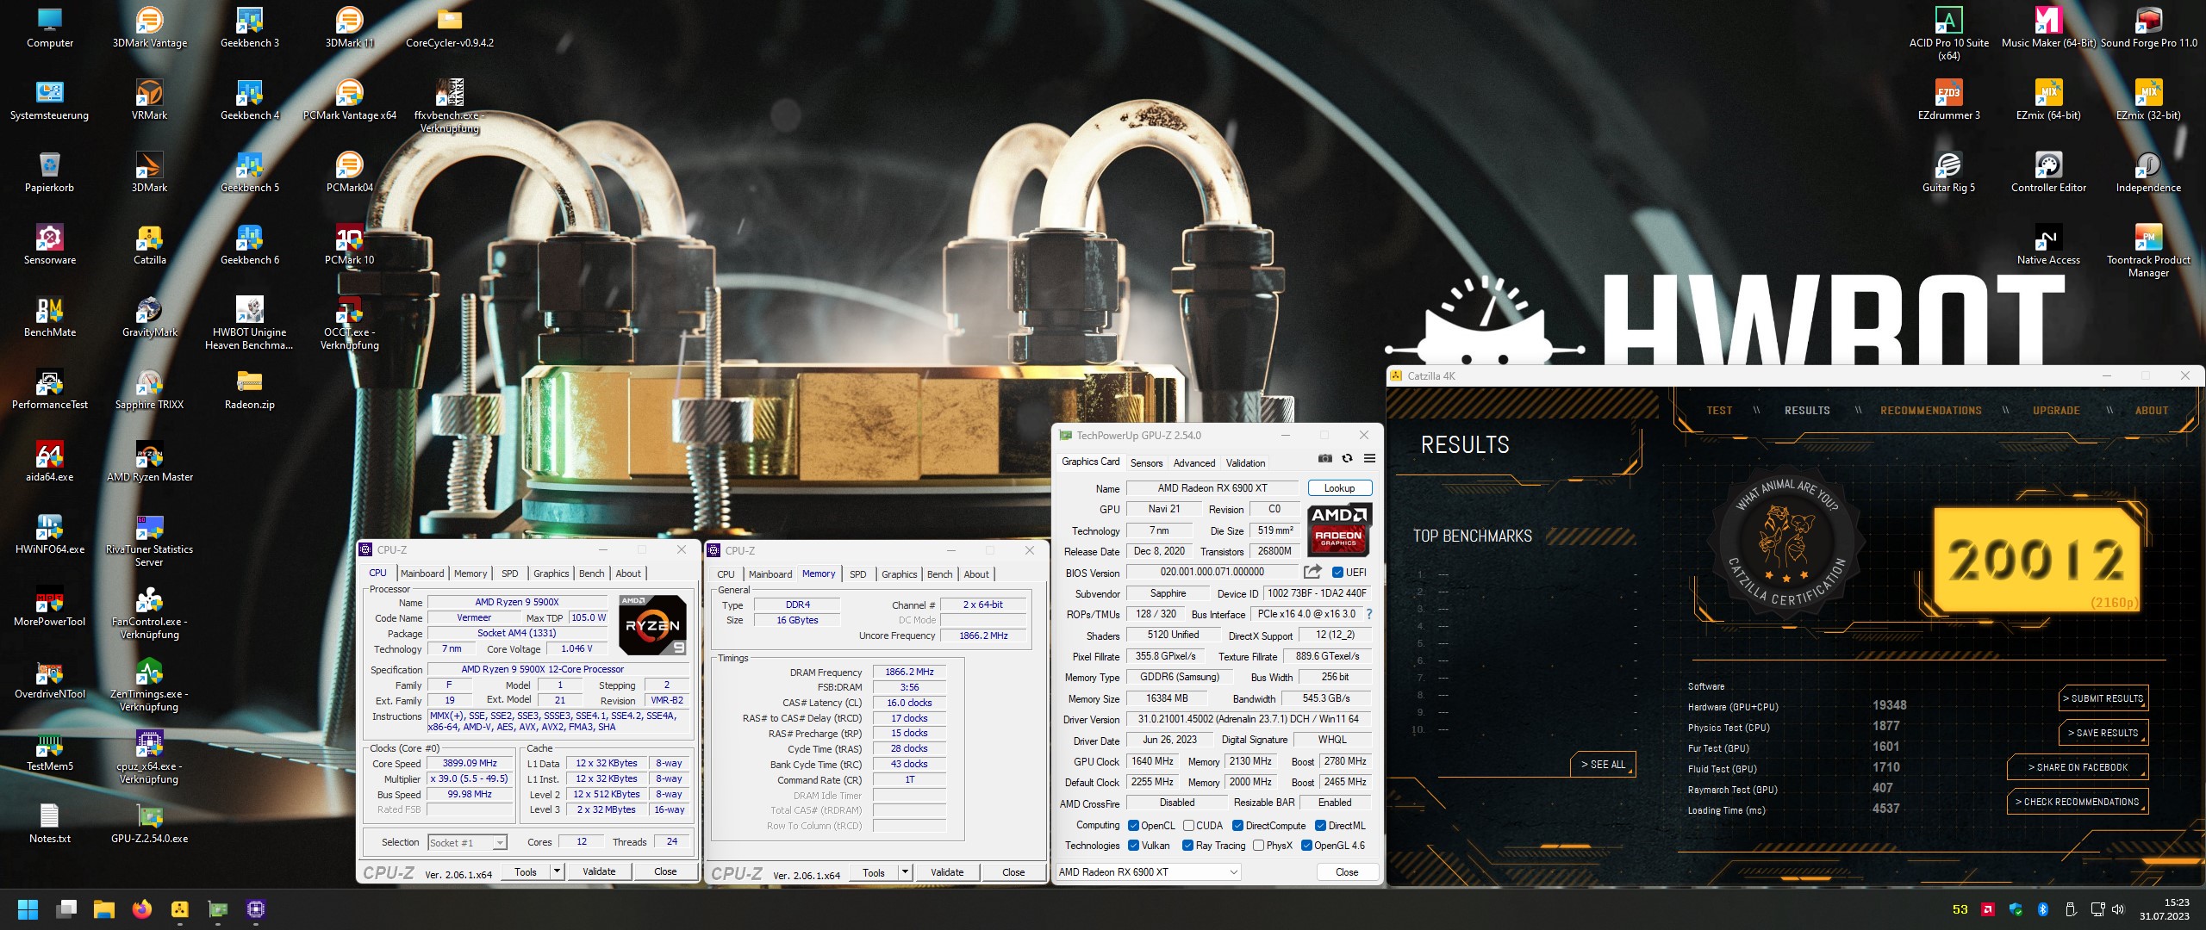Open the Catzilla desktop shortcut

149,245
